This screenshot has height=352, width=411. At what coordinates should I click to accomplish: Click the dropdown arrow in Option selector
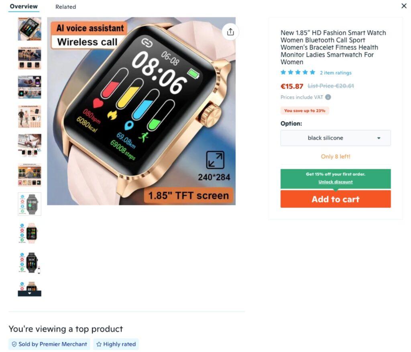point(378,138)
